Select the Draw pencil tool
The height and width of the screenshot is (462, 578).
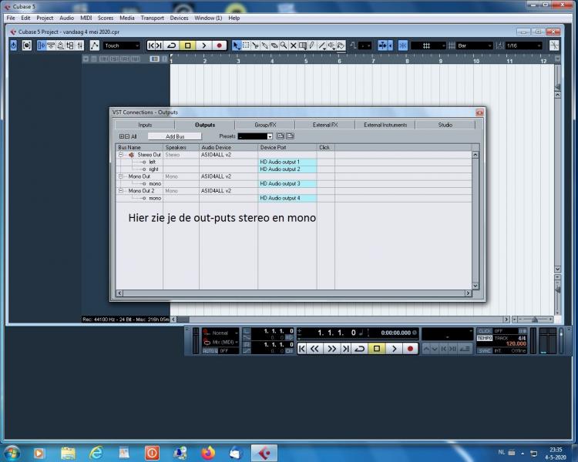(312, 45)
